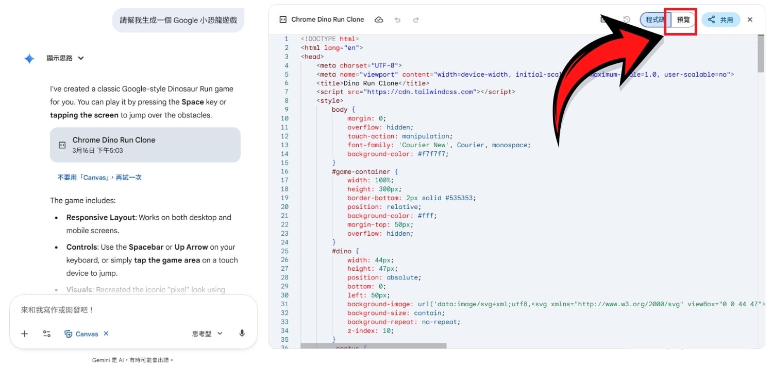Click the plus icon to add files
Viewport: 773px width, 368px height.
pyautogui.click(x=24, y=334)
